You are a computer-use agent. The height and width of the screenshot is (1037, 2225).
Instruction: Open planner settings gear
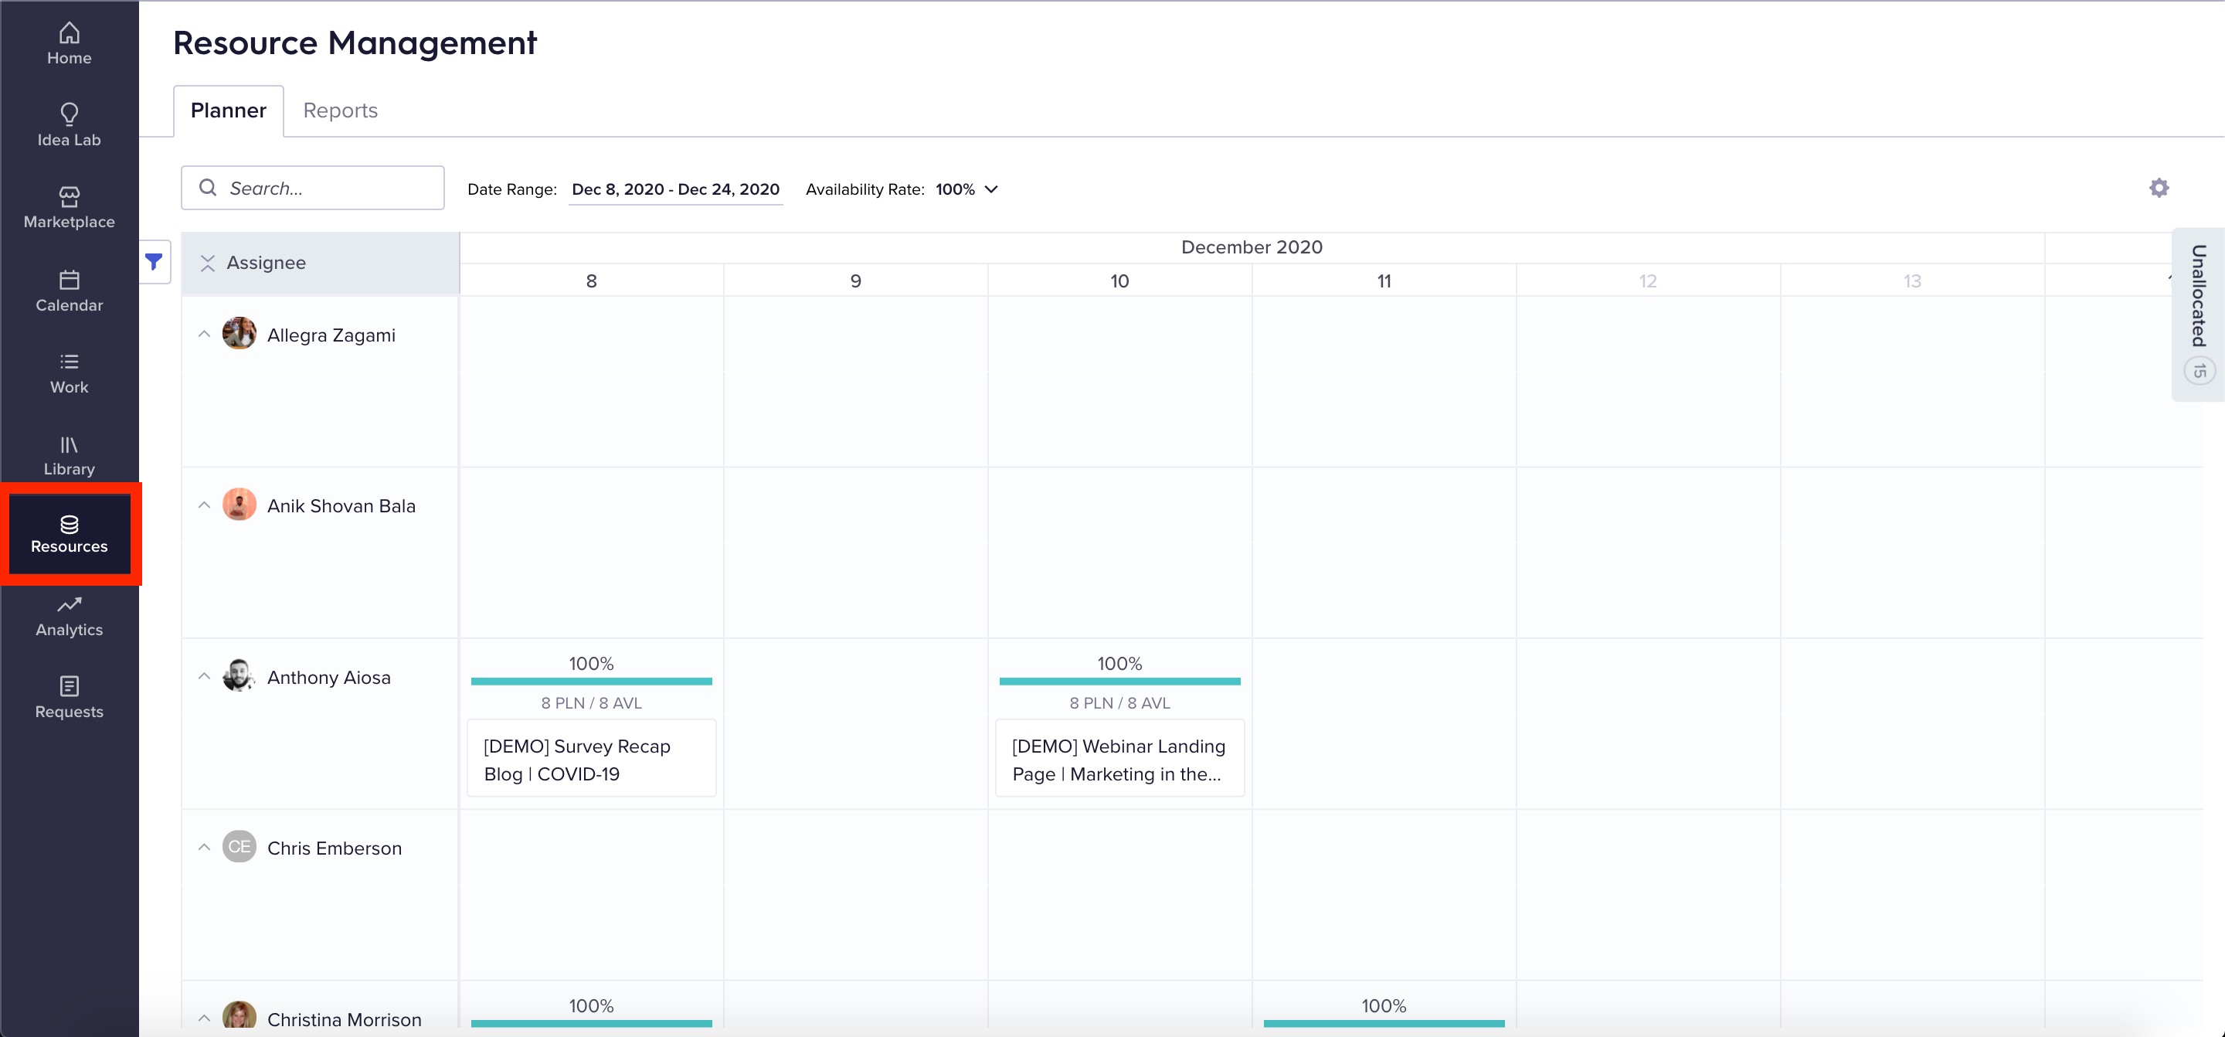[x=2159, y=188]
